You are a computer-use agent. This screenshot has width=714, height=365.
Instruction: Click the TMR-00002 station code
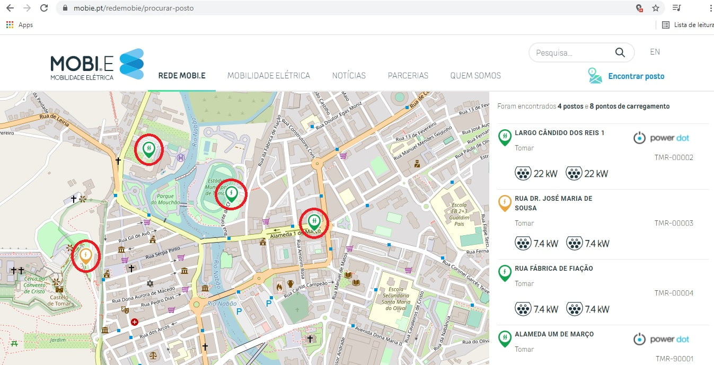pos(674,157)
